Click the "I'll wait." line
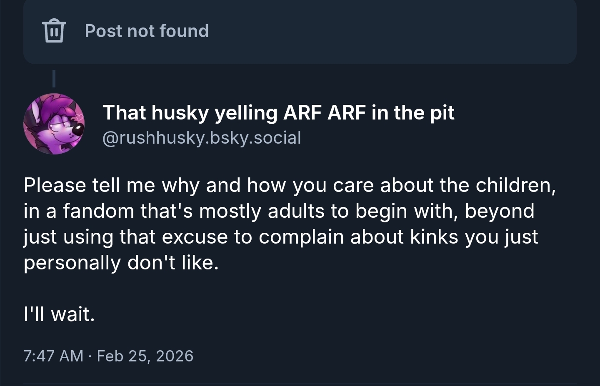The height and width of the screenshot is (386, 600). tap(59, 314)
